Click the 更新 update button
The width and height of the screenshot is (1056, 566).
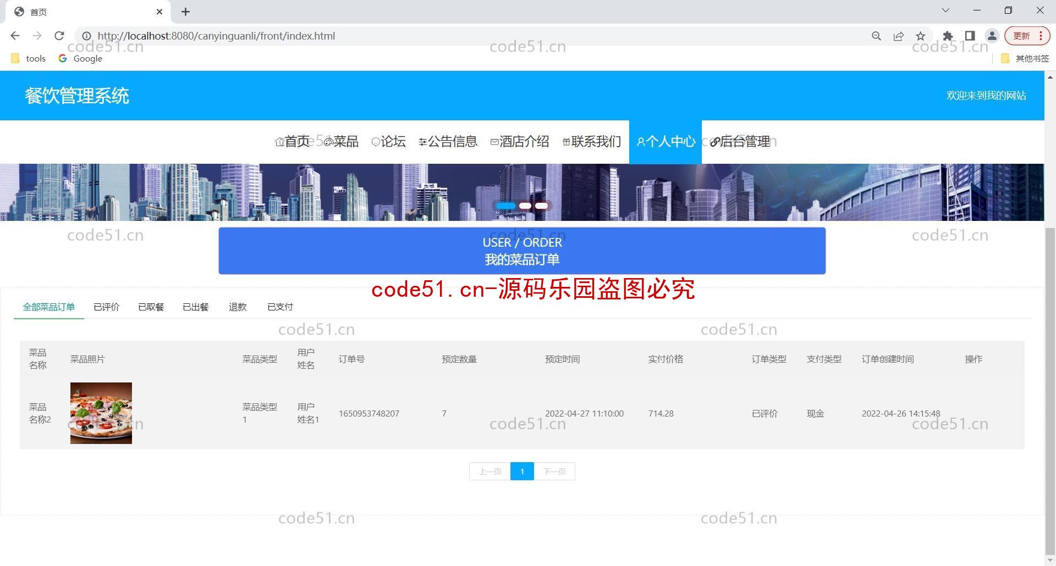(1027, 36)
